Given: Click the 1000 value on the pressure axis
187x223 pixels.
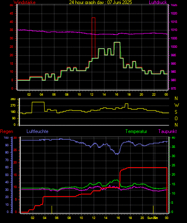Looking at the screenshot, I should (x=174, y=47).
